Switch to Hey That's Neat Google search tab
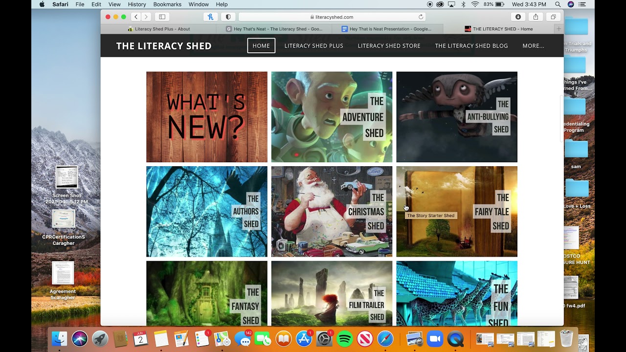The width and height of the screenshot is (626, 352). 274,29
